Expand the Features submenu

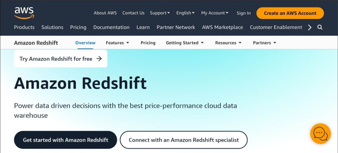(117, 43)
